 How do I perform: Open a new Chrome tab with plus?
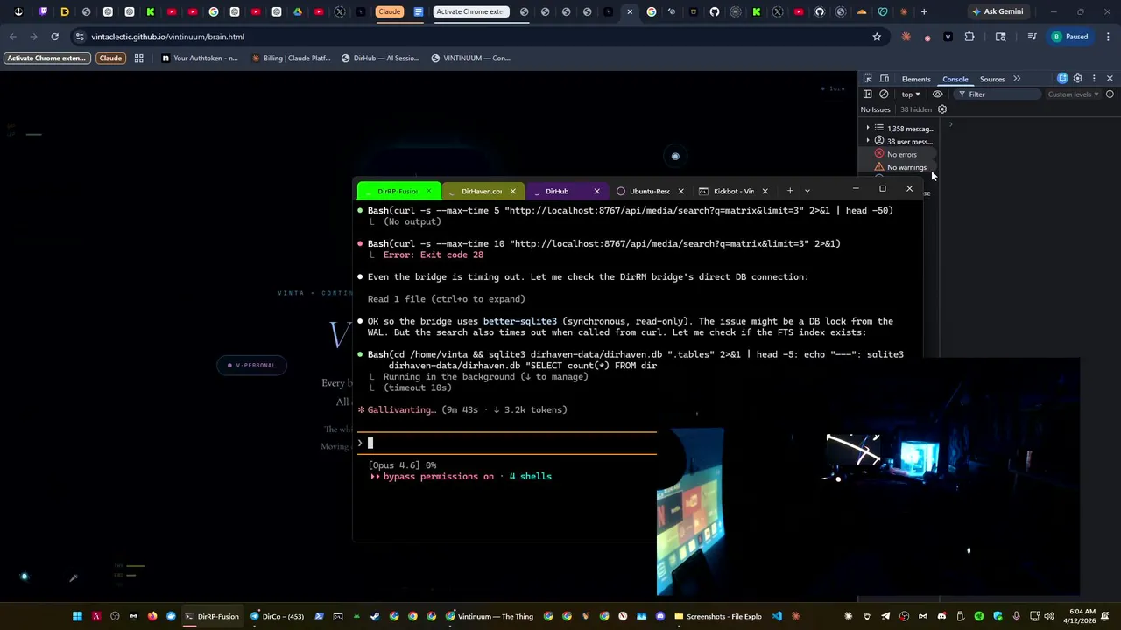[924, 11]
